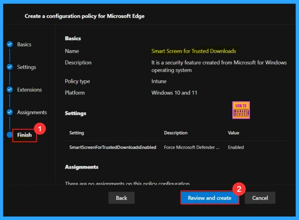This screenshot has width=299, height=220.
Task: Click the Extensions step checkmark icon
Action: [10, 89]
